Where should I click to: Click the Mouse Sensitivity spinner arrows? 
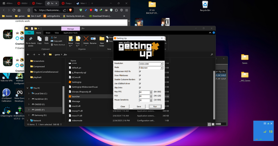click(x=151, y=100)
